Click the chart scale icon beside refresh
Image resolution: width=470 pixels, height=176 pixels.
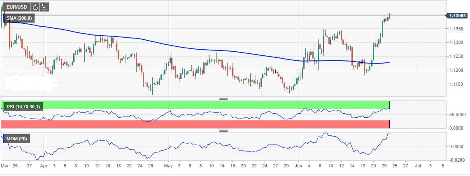point(44,7)
